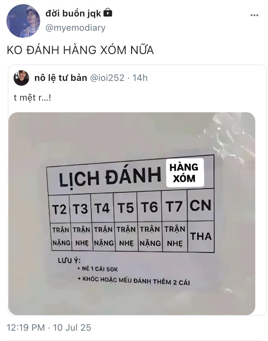
Task: Click the quoted text 't mệt r...!'
Action: tap(32, 98)
